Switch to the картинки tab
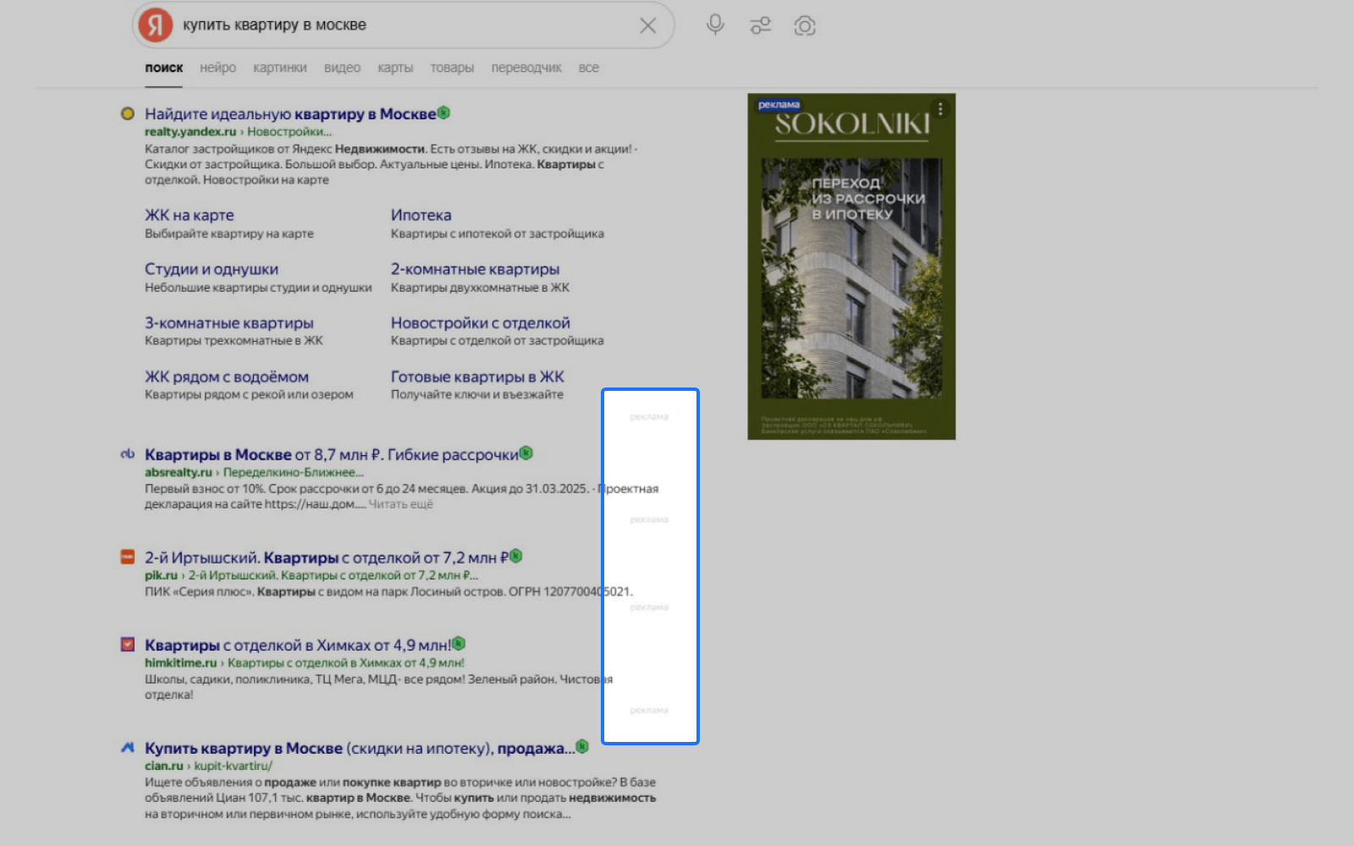The image size is (1354, 846). tap(279, 68)
